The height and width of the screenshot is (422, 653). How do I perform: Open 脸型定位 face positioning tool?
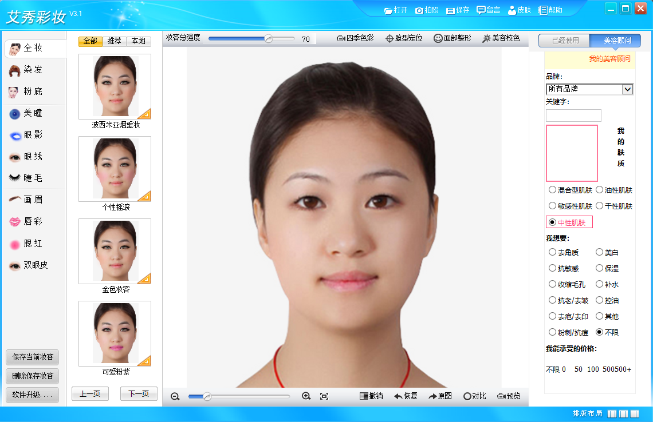point(404,38)
